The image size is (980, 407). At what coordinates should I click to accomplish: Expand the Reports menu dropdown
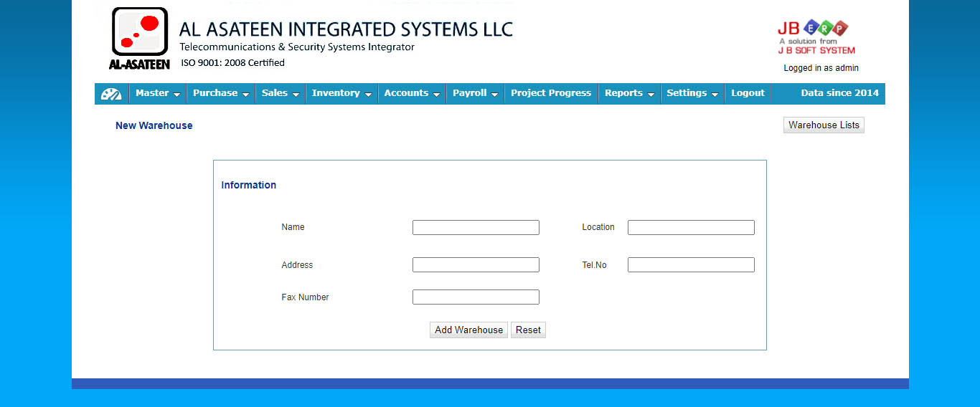tap(630, 93)
